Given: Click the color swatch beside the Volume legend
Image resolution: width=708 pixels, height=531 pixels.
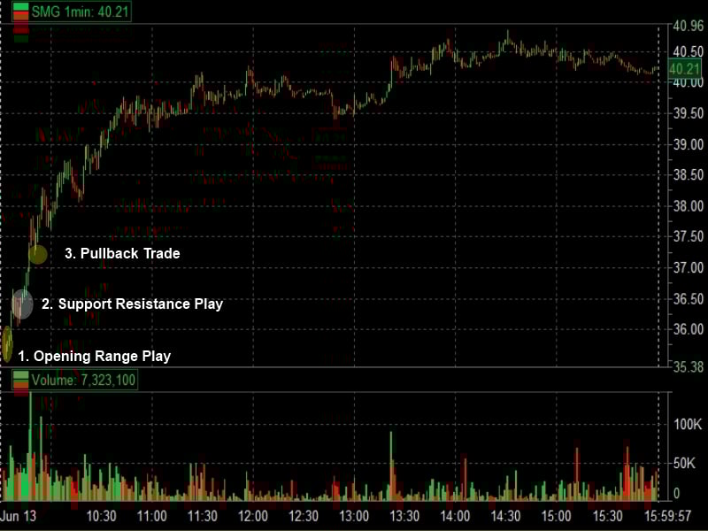Looking at the screenshot, I should pyautogui.click(x=20, y=380).
